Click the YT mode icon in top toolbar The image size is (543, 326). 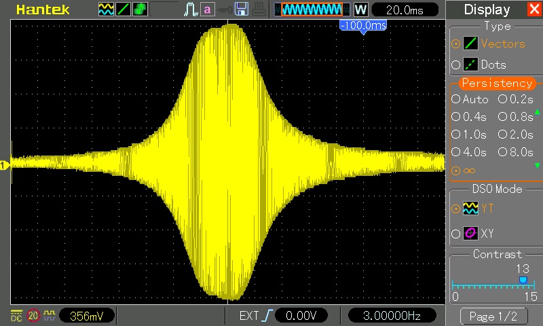coord(106,10)
